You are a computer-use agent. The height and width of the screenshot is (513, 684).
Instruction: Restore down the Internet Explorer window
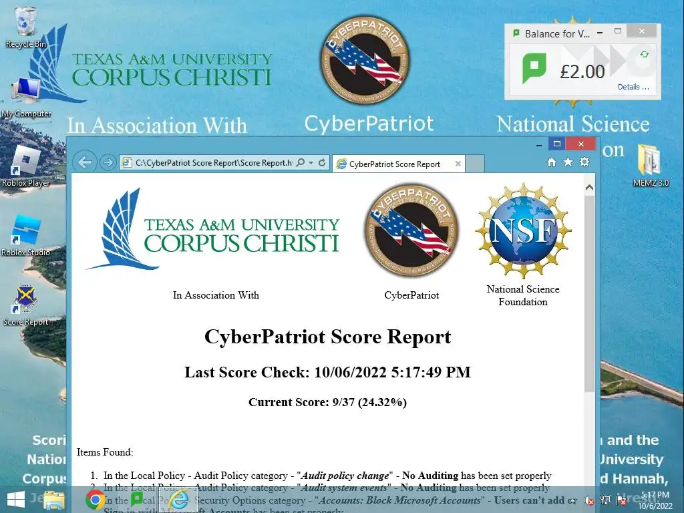[x=556, y=144]
